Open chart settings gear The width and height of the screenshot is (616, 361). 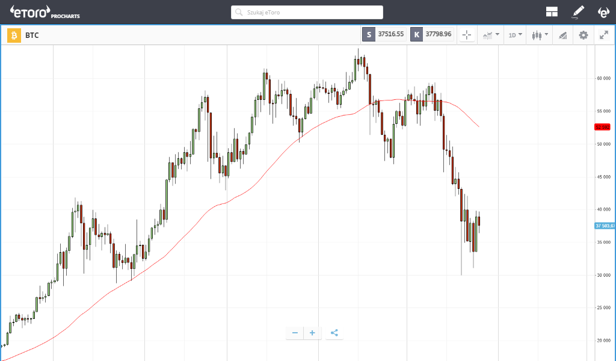coord(584,35)
